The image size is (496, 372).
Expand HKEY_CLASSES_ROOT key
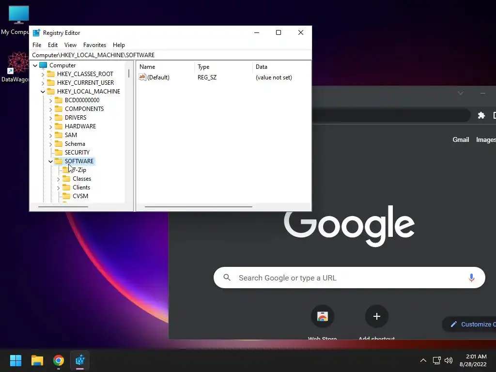point(43,74)
